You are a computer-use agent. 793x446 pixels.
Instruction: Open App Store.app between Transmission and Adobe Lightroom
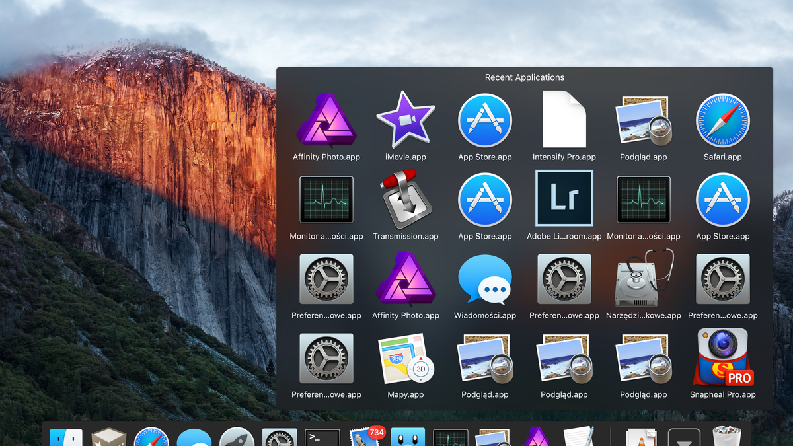point(485,199)
